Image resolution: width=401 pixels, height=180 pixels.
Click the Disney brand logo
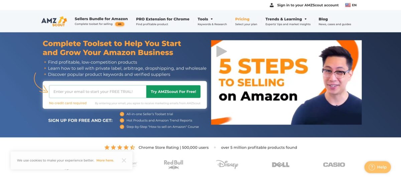point(227,164)
